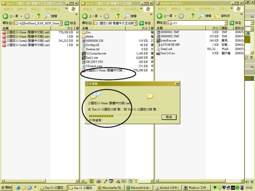Sort by 大小 column in left window
This screenshot has height=191, width=255.
(x=62, y=28)
